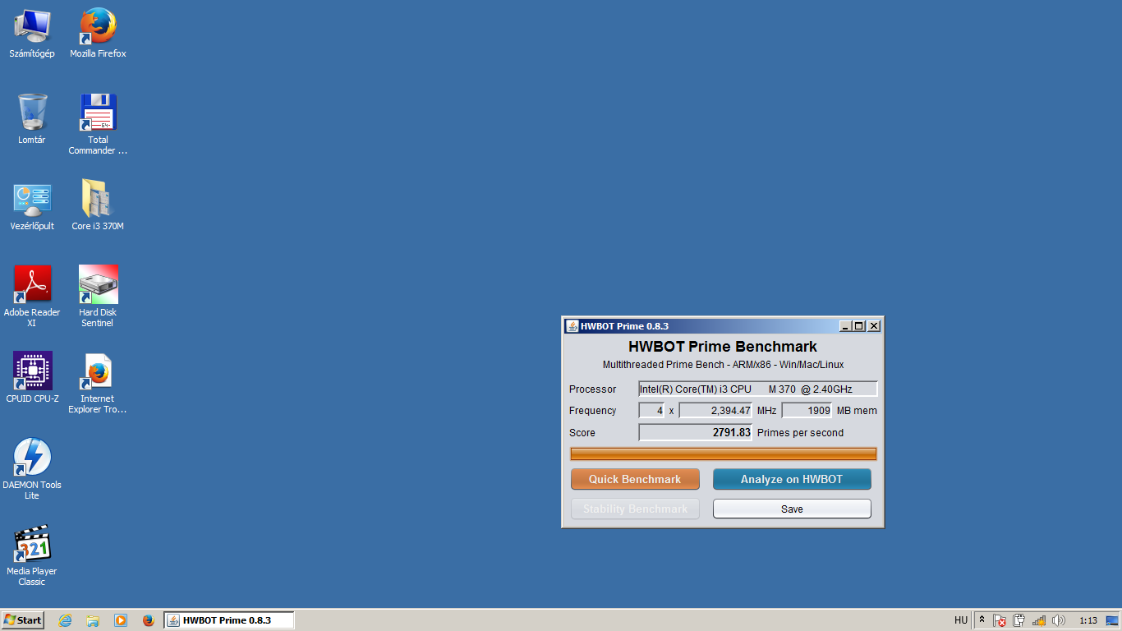Viewport: 1122px width, 631px height.
Task: Click the Firefox icon in taskbar
Action: [148, 620]
